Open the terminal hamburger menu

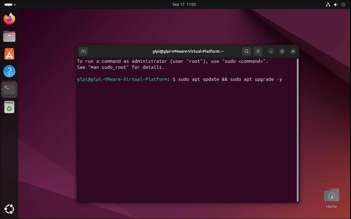258,51
